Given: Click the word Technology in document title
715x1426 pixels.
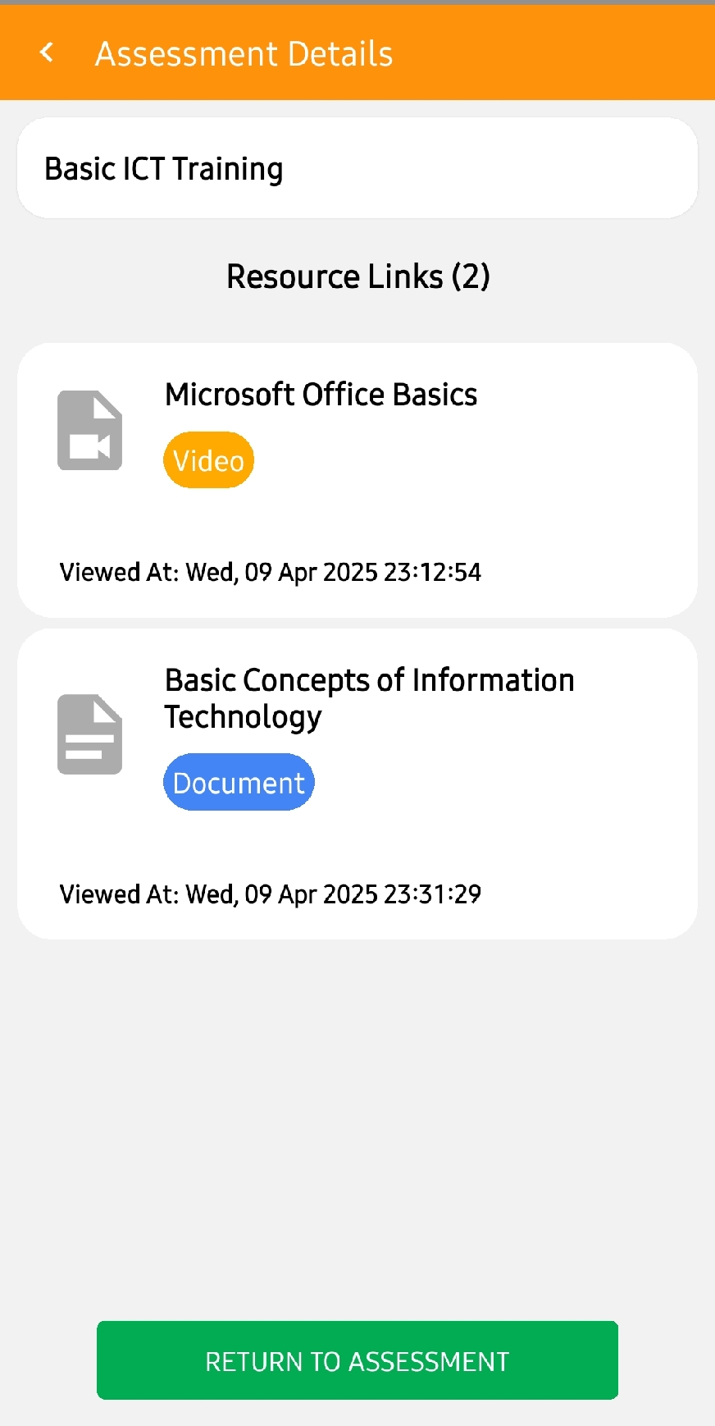Looking at the screenshot, I should click(x=244, y=717).
